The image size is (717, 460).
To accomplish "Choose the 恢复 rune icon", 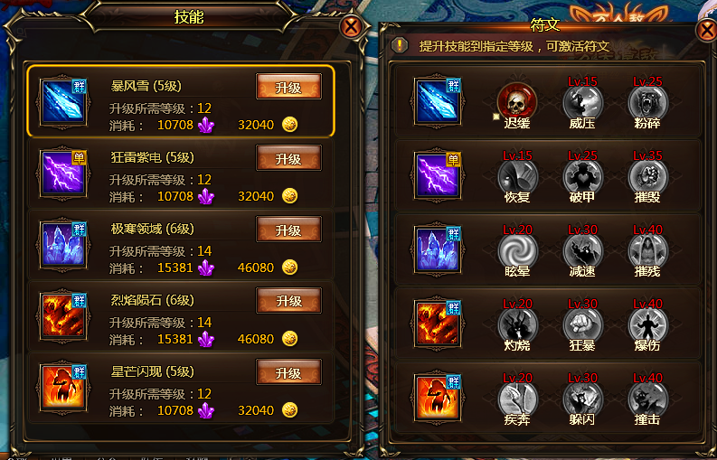I will point(517,176).
